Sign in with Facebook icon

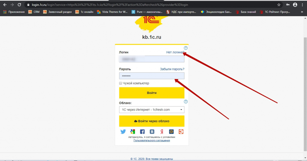pyautogui.click(x=142, y=132)
